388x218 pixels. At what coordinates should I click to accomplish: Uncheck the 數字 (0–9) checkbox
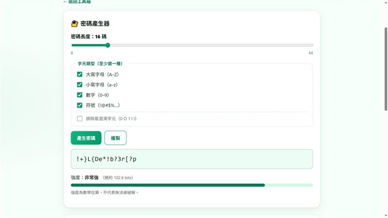click(80, 95)
